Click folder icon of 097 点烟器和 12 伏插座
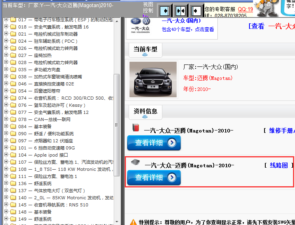 (13, 141)
